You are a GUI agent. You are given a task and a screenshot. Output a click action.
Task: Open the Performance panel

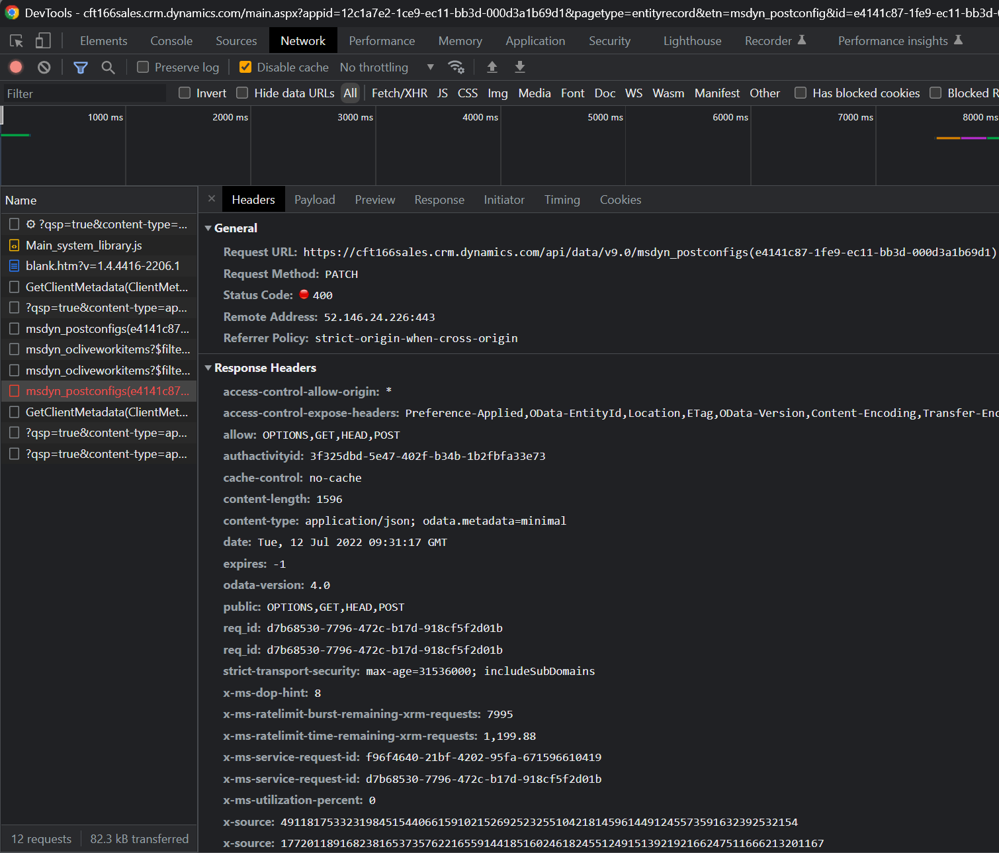point(382,41)
